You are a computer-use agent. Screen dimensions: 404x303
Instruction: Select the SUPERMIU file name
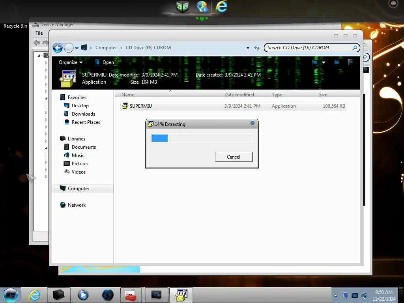coord(141,106)
